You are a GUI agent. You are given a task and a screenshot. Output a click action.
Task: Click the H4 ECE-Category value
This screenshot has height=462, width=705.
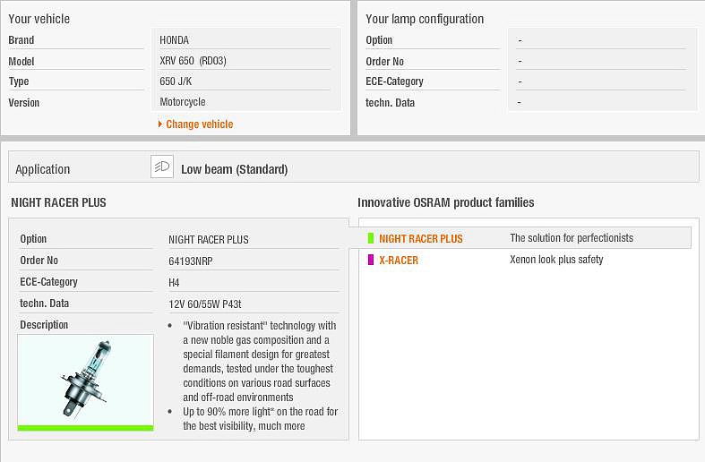tap(174, 283)
